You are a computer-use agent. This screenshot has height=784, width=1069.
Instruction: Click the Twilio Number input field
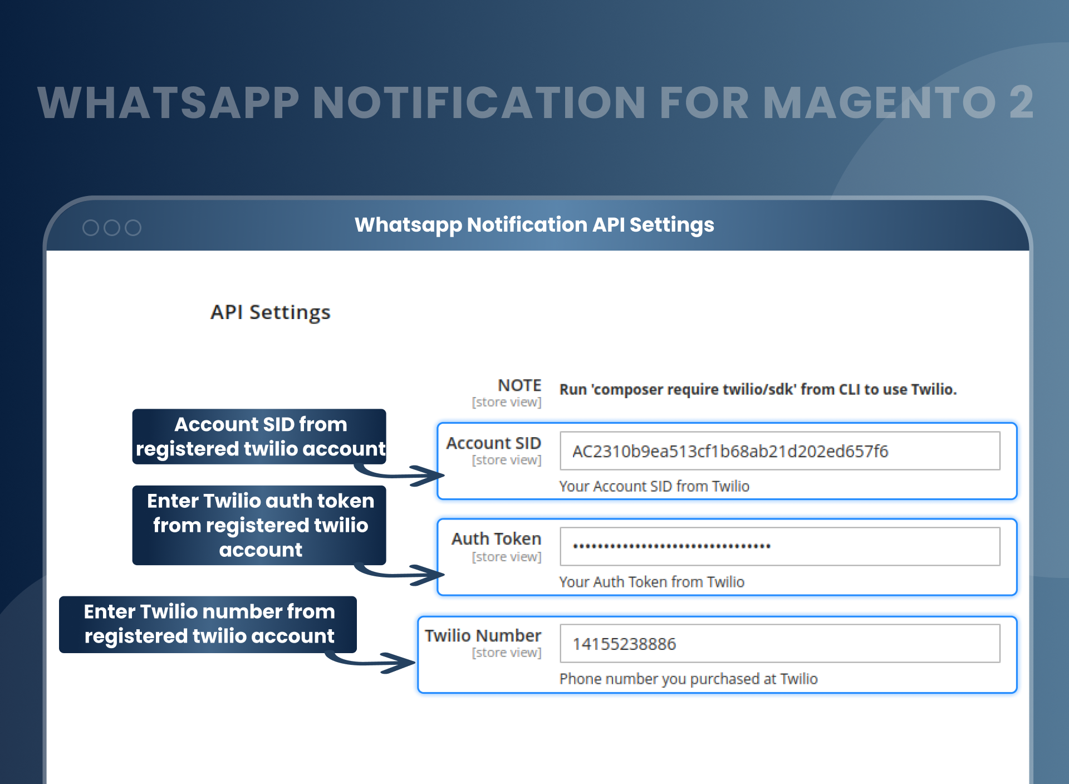point(779,644)
